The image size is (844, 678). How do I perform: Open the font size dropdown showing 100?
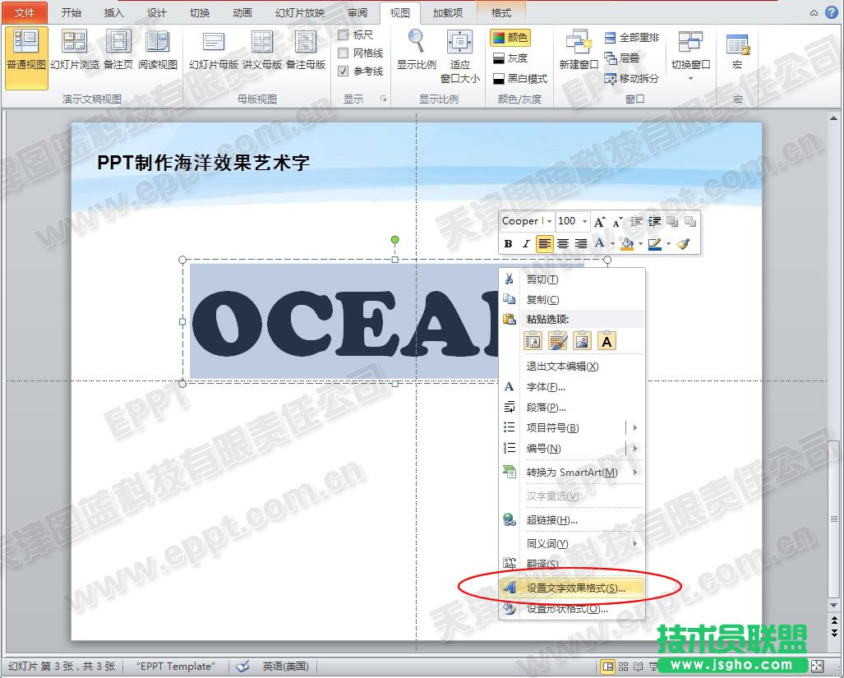(x=584, y=220)
